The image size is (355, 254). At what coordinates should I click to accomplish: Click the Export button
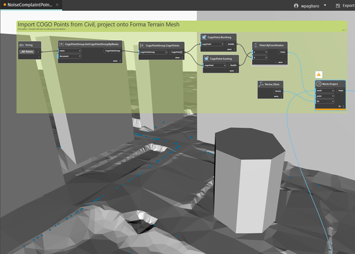pyautogui.click(x=345, y=6)
